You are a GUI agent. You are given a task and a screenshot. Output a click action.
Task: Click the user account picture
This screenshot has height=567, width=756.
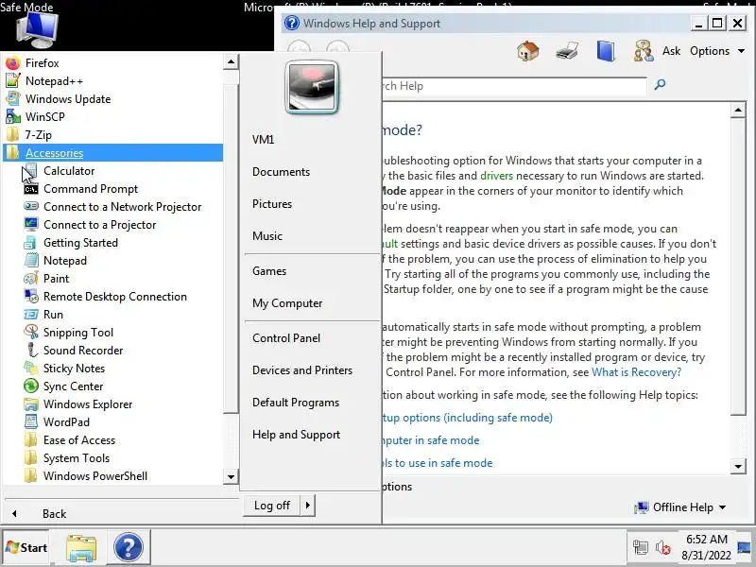pos(312,87)
